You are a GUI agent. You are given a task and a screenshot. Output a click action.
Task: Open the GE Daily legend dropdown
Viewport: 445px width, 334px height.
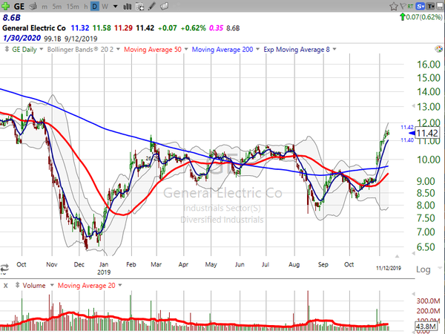[x=41, y=49]
